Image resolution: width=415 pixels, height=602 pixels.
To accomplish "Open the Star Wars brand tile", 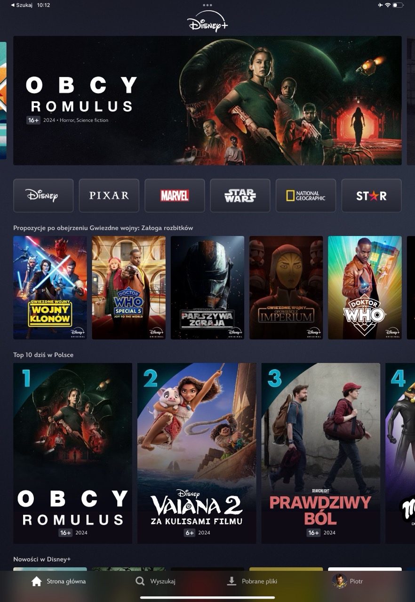I will pos(240,196).
